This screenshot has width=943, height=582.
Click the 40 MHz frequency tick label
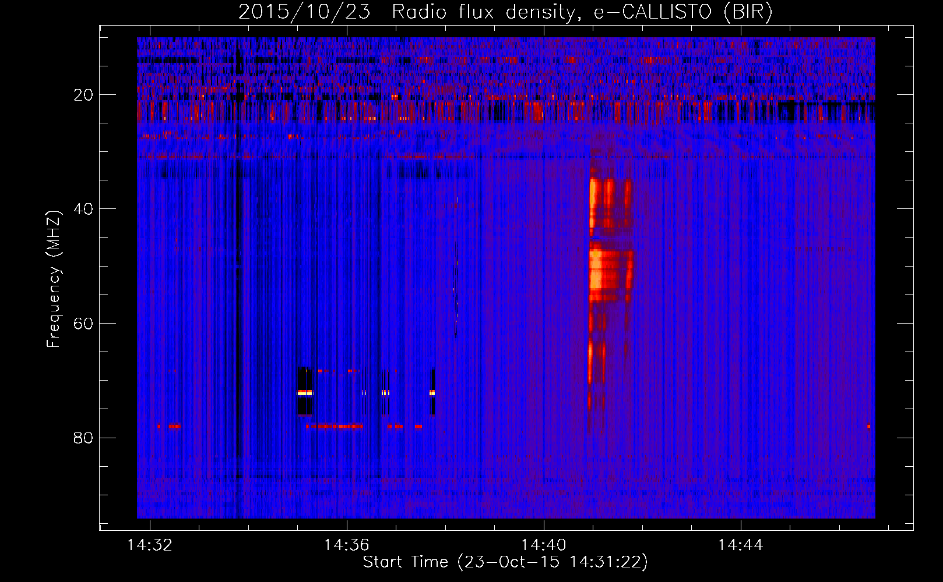(83, 209)
